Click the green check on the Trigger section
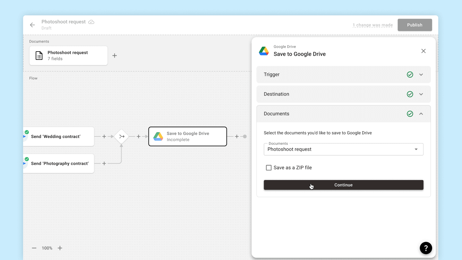 pyautogui.click(x=410, y=75)
